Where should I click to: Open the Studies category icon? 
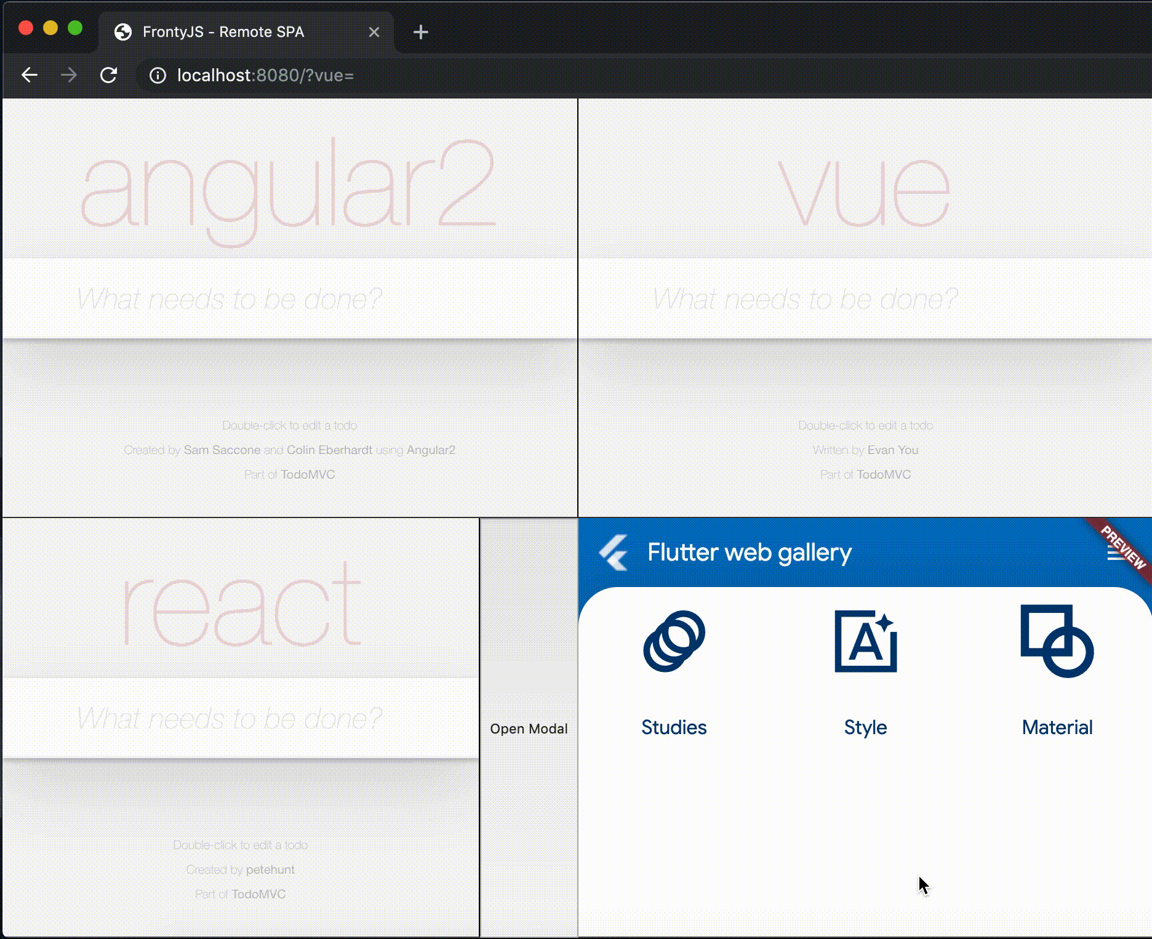point(674,641)
